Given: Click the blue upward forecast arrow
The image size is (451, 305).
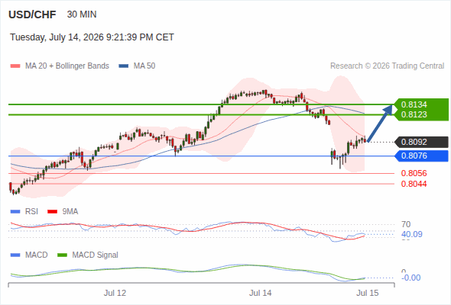Looking at the screenshot, I should point(380,124).
